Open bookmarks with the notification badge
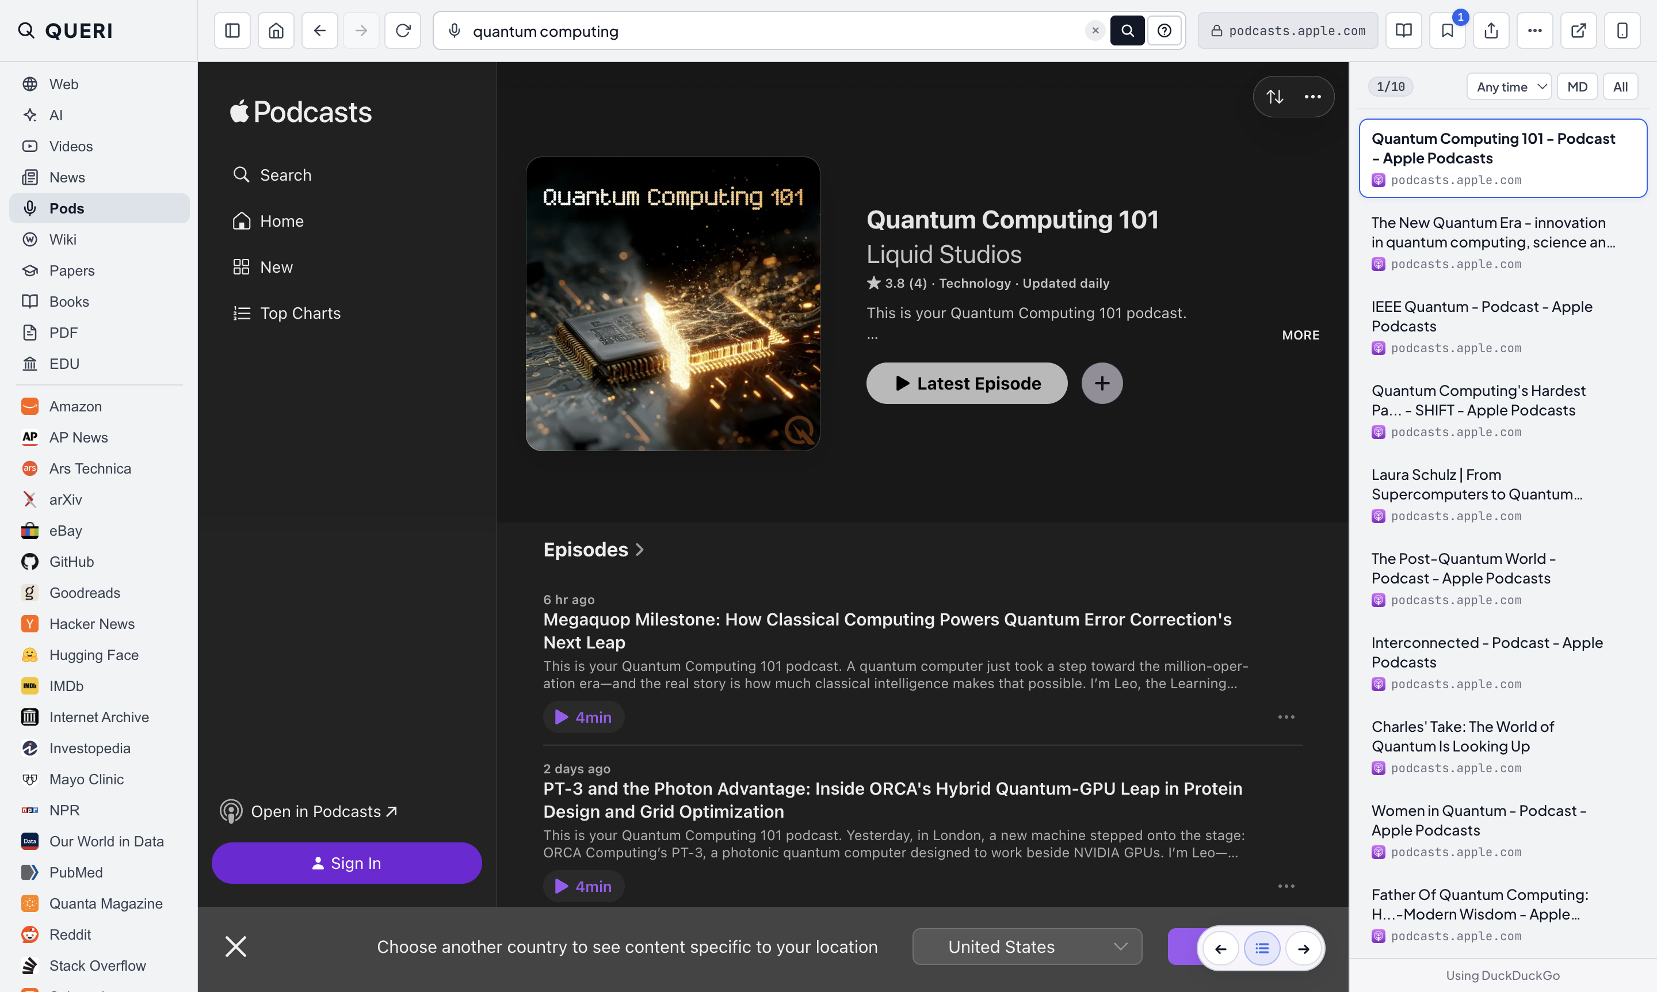Viewport: 1657px width, 992px height. pyautogui.click(x=1447, y=30)
